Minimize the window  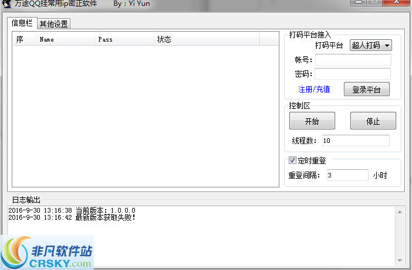click(x=358, y=2)
